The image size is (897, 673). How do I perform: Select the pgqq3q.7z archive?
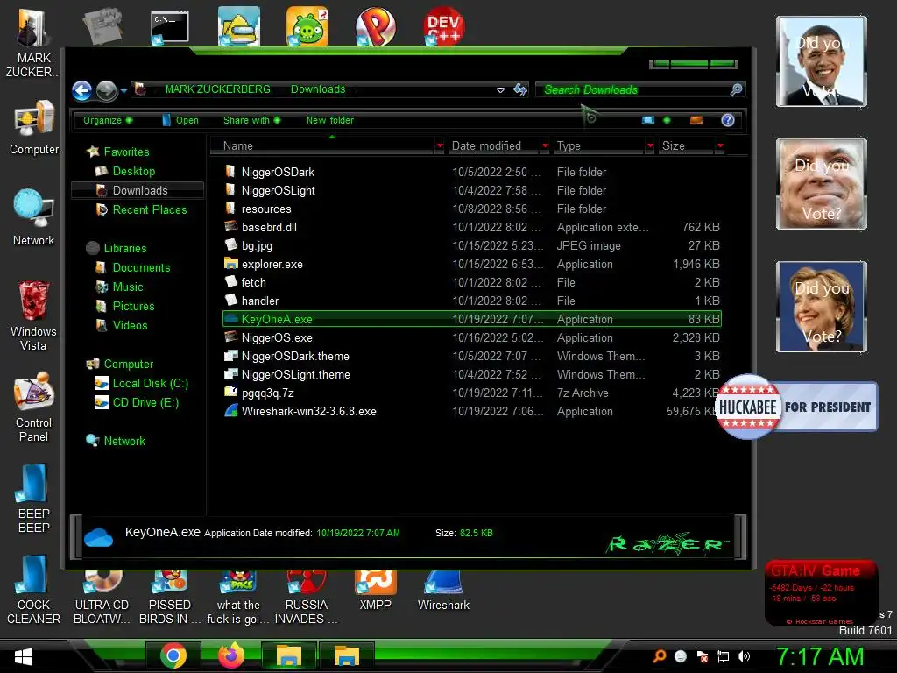[x=472, y=393]
